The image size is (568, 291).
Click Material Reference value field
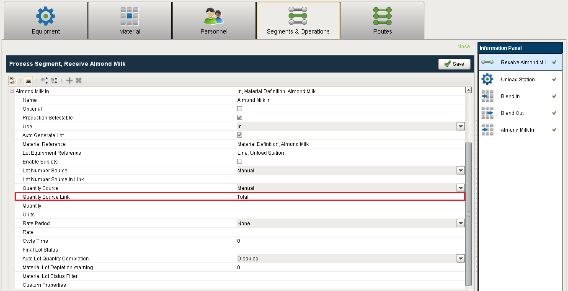tap(351, 144)
